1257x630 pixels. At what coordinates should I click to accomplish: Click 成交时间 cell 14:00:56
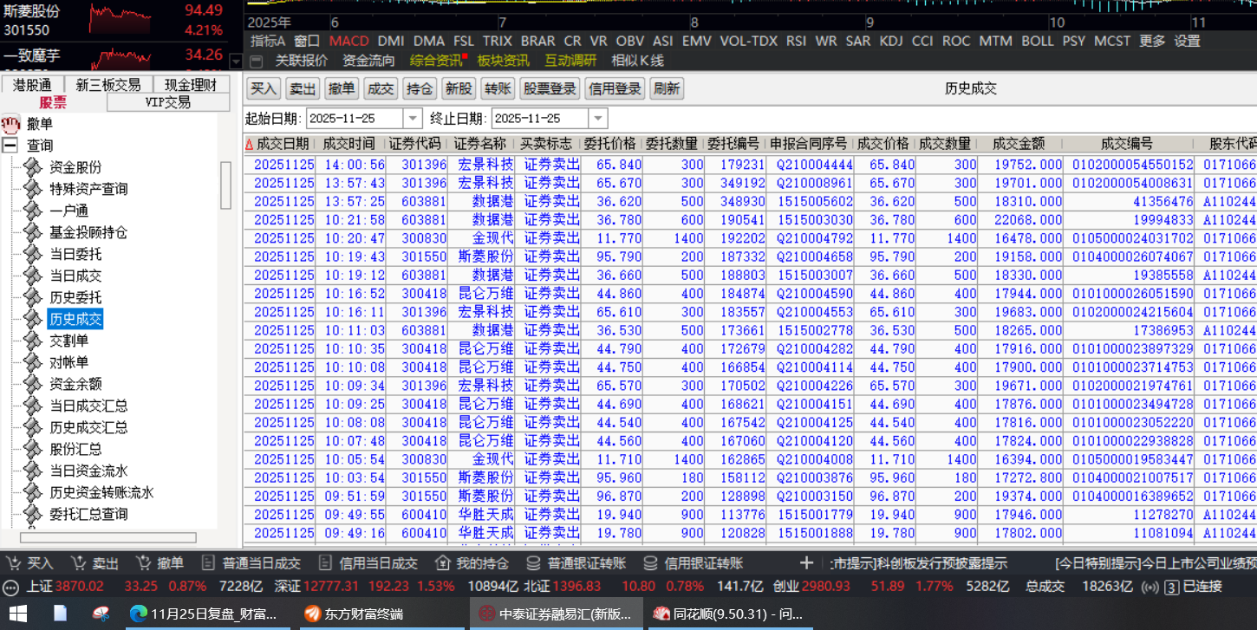tap(355, 165)
